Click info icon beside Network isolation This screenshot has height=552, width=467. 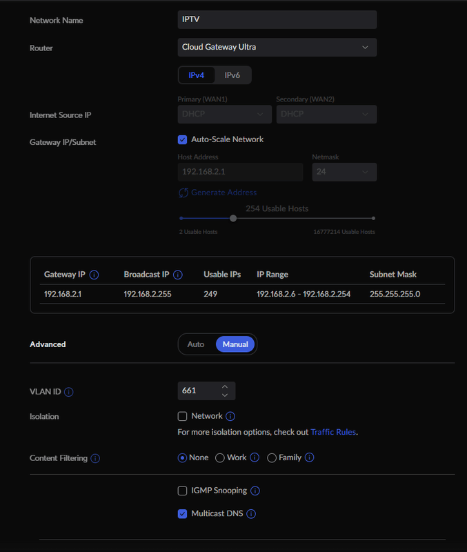(x=230, y=417)
